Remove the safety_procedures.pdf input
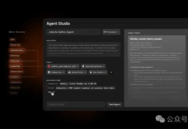The image size is (188, 129). 77,66
